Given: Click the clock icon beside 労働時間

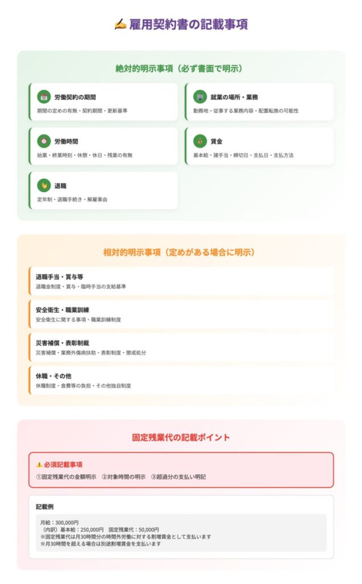Looking at the screenshot, I should click(43, 141).
